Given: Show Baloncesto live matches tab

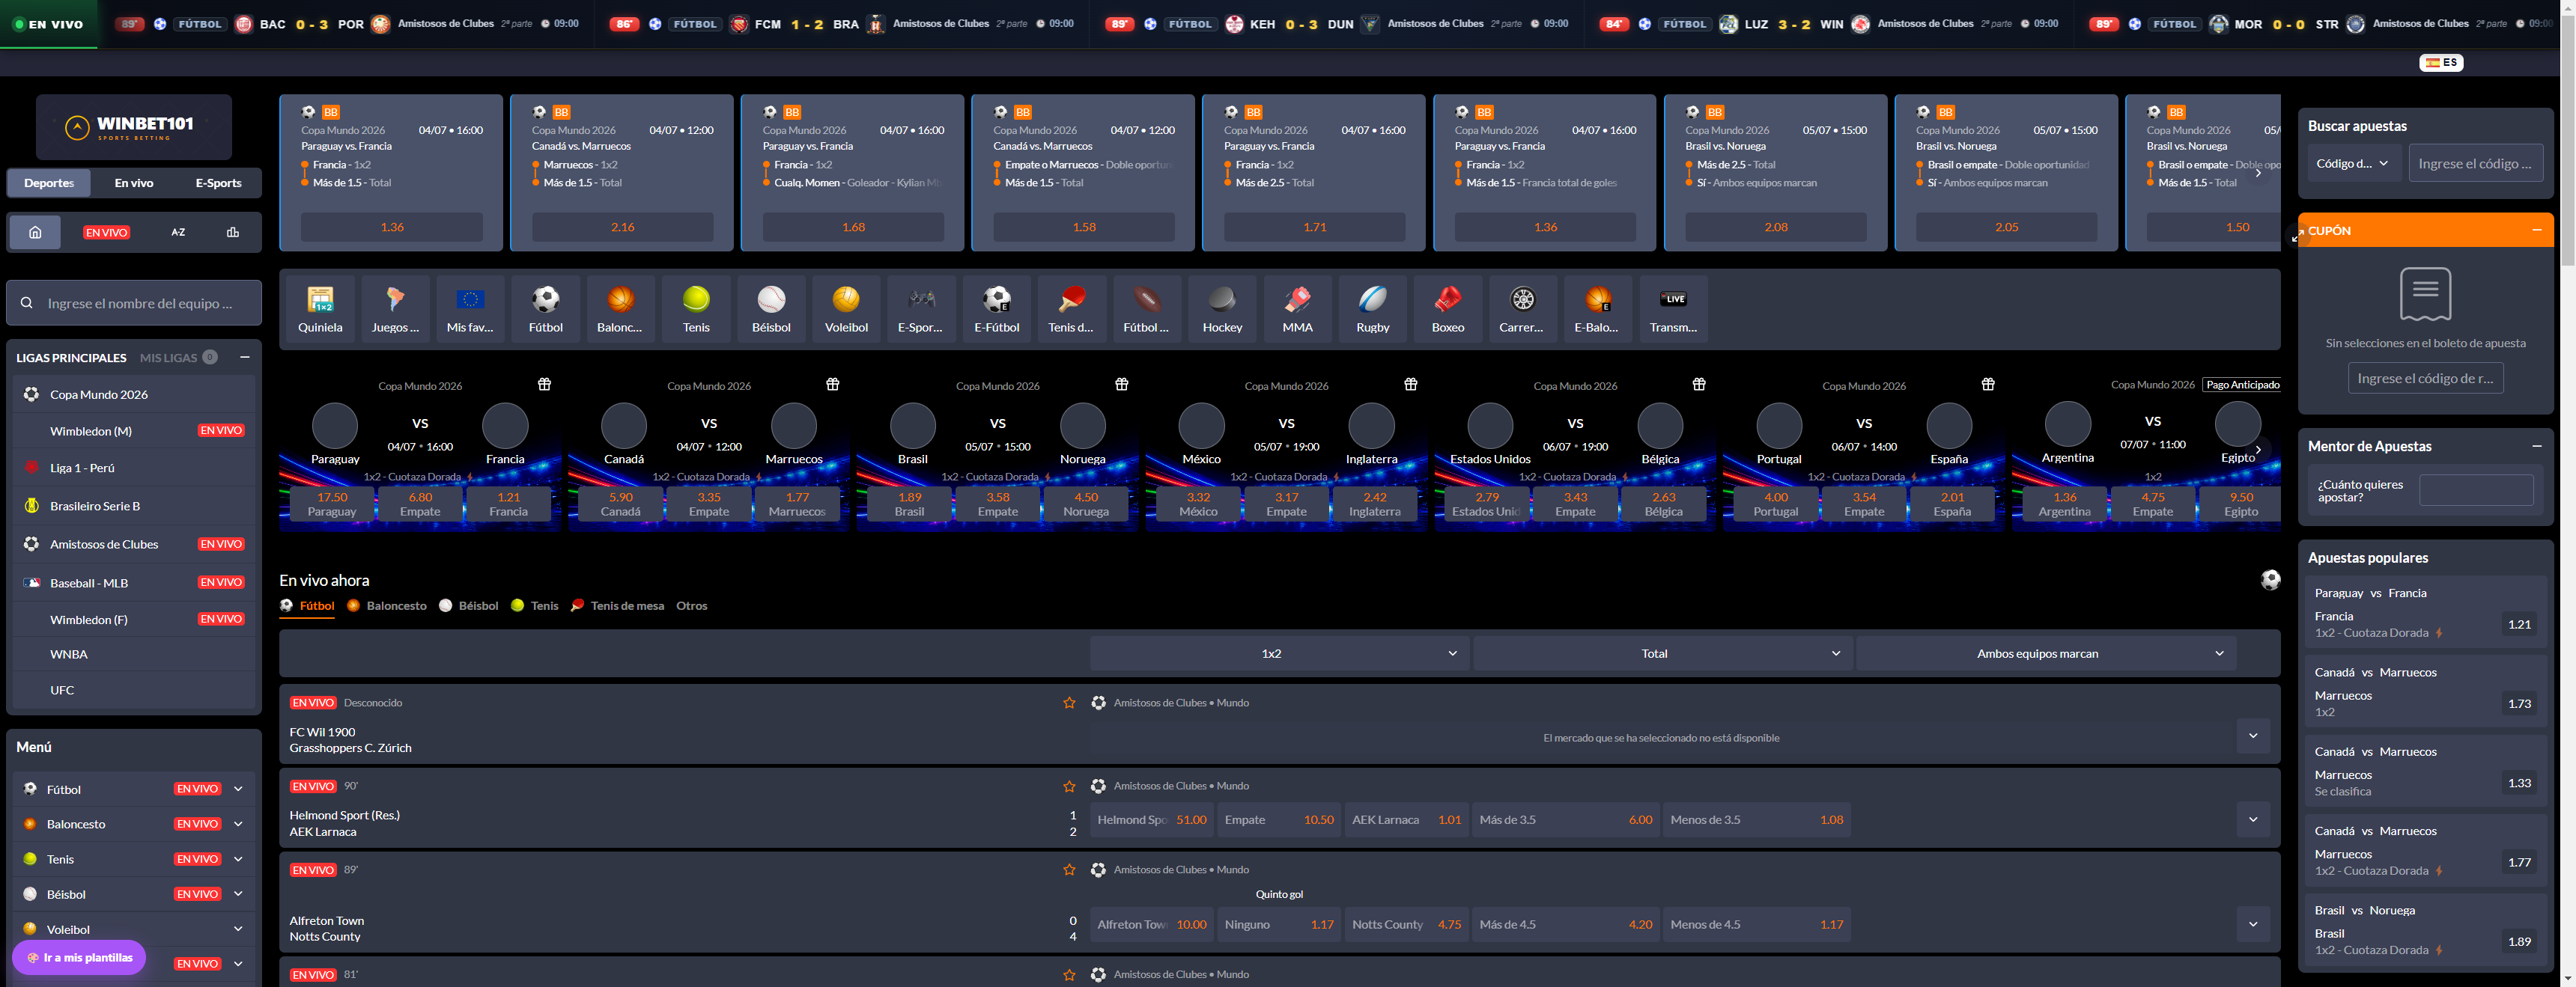Looking at the screenshot, I should pos(387,605).
